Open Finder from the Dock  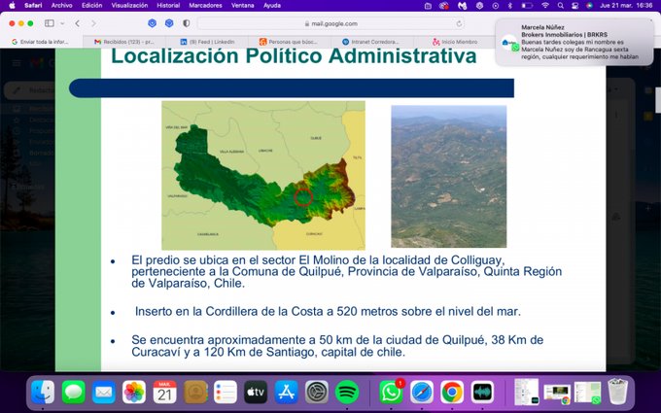coord(43,392)
